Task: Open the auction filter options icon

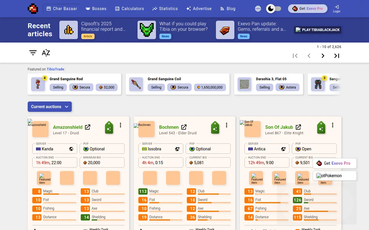Action: [x=33, y=53]
